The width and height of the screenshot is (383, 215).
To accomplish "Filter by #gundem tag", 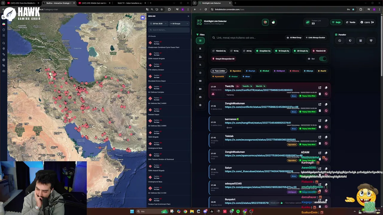I will (x=235, y=71).
